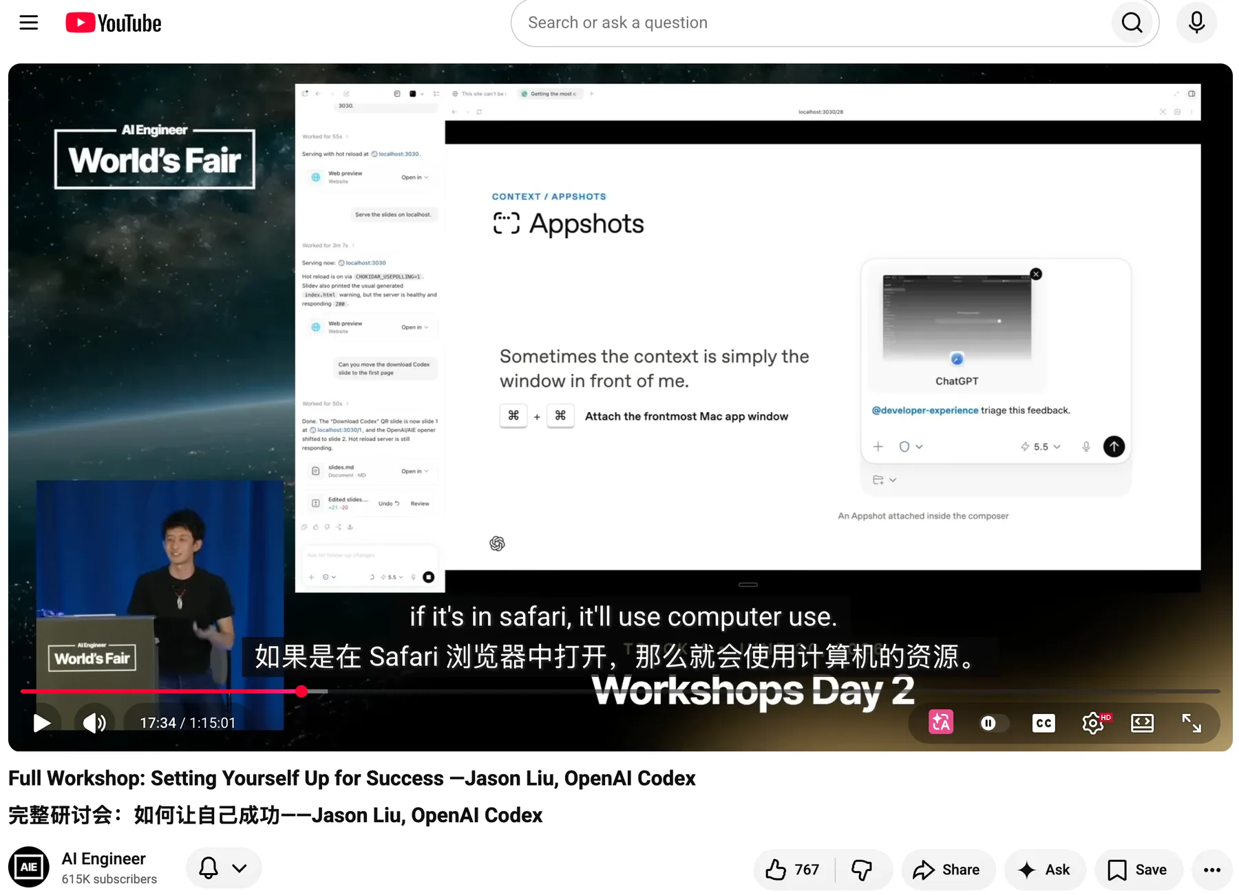Click the Ask button

pyautogui.click(x=1044, y=870)
